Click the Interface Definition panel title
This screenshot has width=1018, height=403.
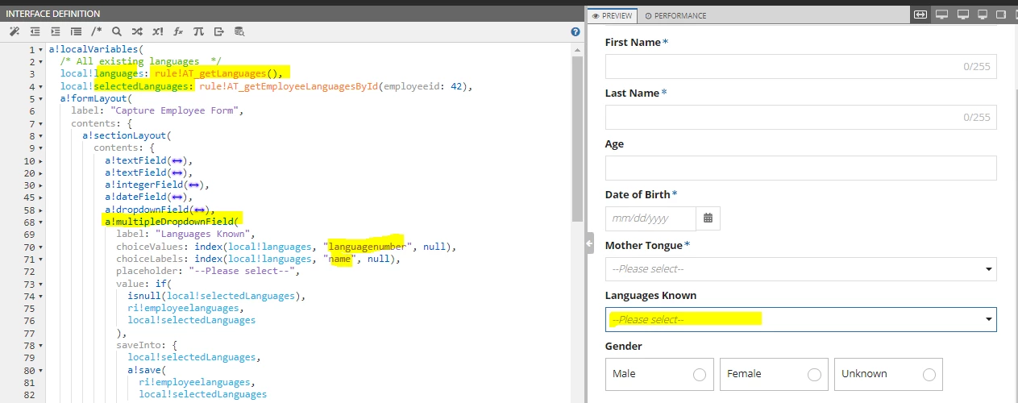click(x=53, y=14)
